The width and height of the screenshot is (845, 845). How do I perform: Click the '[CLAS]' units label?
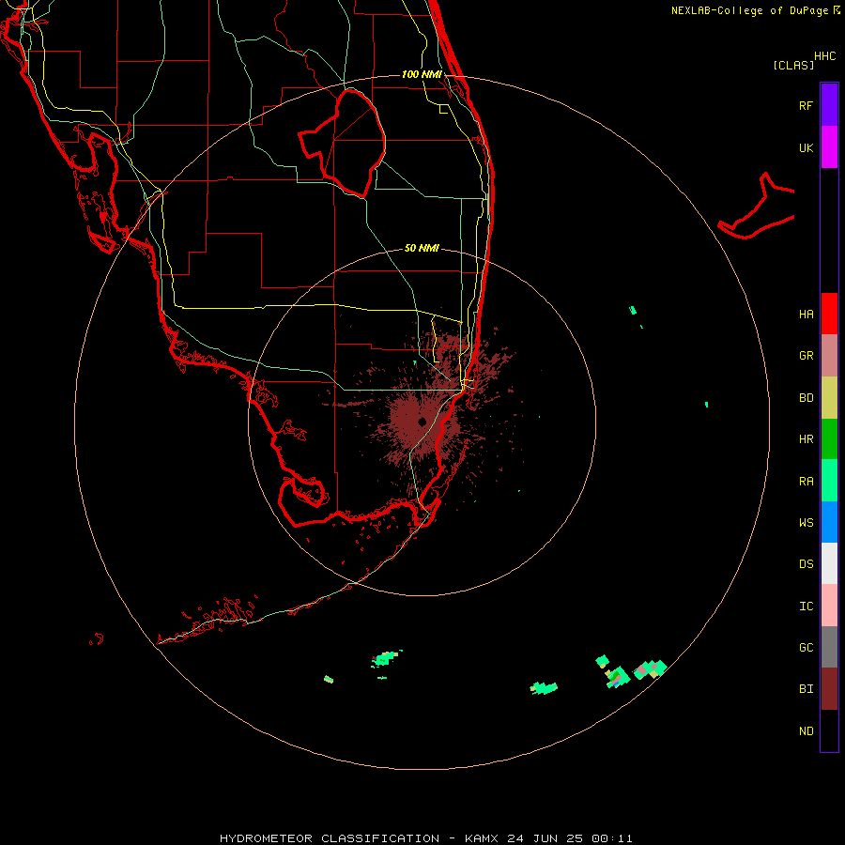click(793, 65)
